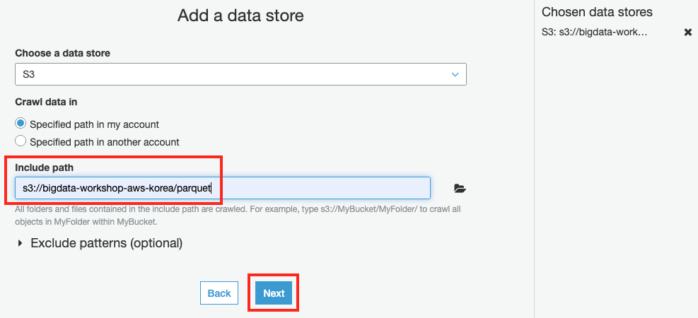Click the Exclude patterns (optional) label
This screenshot has height=318, width=698.
(x=107, y=243)
